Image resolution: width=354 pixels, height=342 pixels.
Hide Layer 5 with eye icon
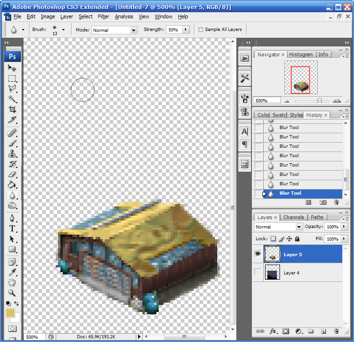coord(258,253)
